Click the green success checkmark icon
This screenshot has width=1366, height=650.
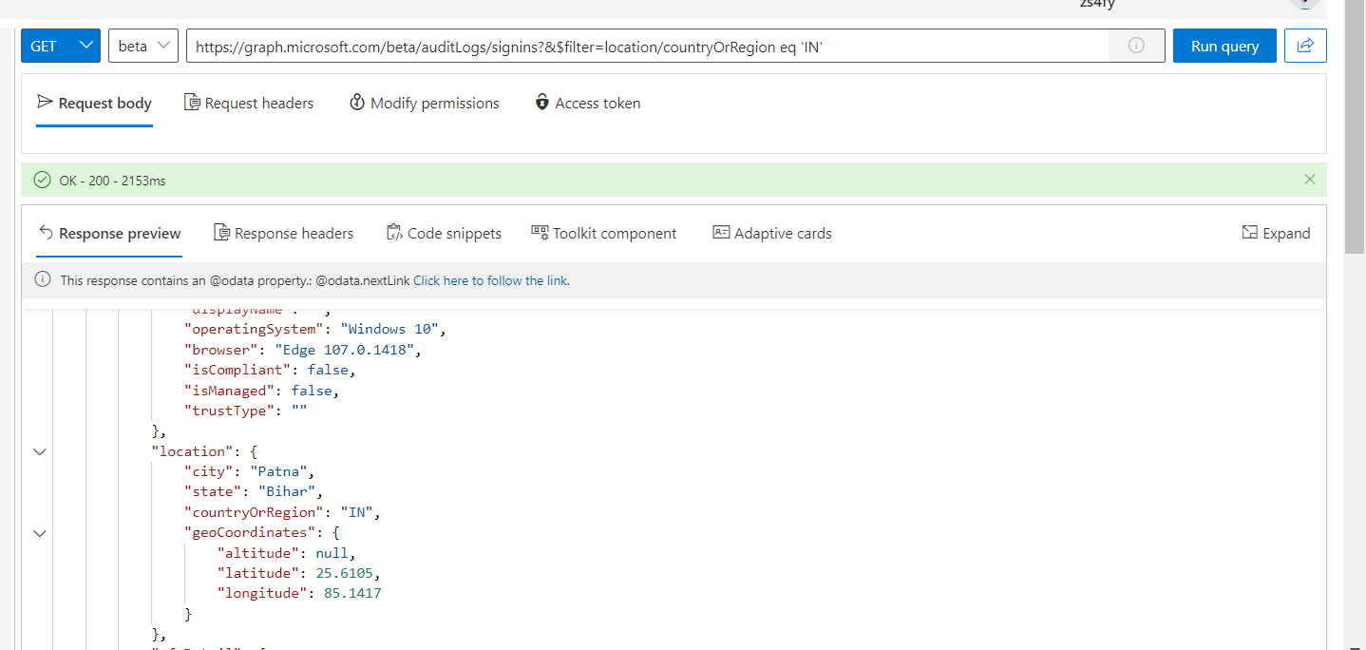[42, 180]
